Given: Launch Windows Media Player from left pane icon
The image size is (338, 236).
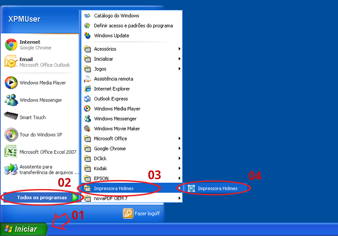Looking at the screenshot, I should 11,82.
